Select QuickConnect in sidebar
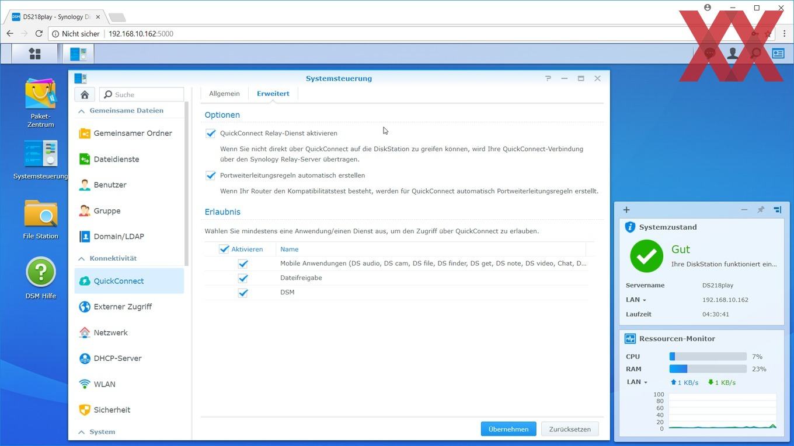Image resolution: width=794 pixels, height=446 pixels. (129, 281)
